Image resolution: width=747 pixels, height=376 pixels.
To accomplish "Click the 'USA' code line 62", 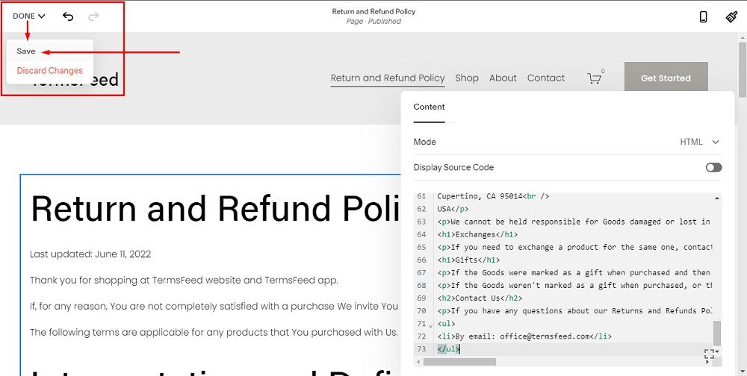I will tap(453, 209).
